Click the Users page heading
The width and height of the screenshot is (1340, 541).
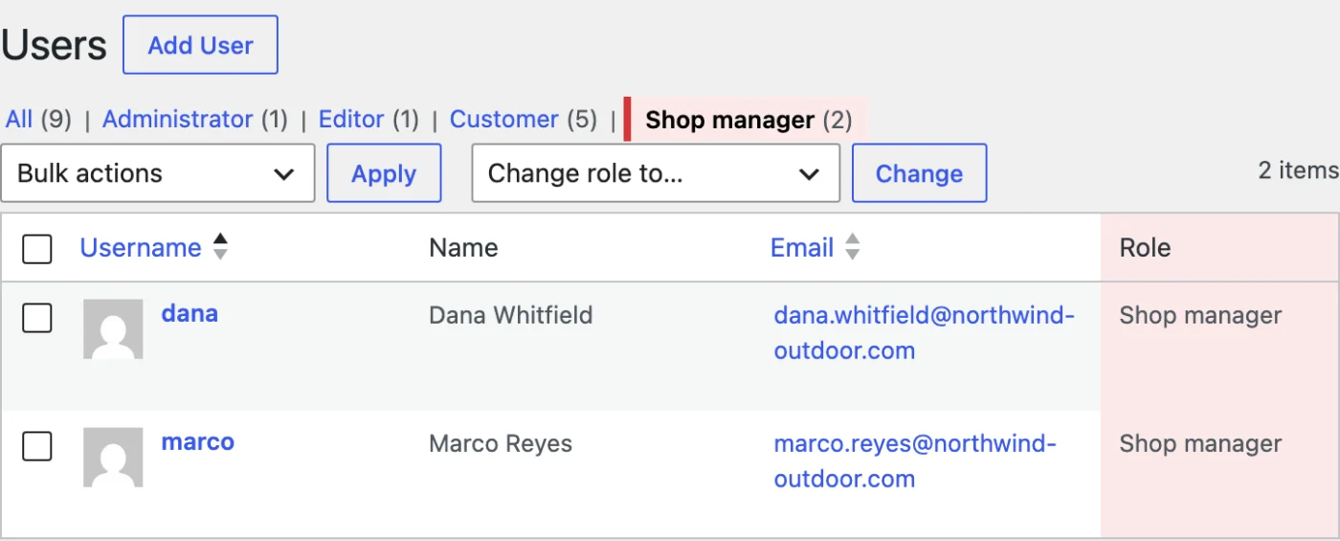[x=54, y=45]
